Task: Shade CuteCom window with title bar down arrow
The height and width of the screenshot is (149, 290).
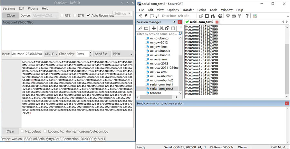Action: tap(122, 3)
